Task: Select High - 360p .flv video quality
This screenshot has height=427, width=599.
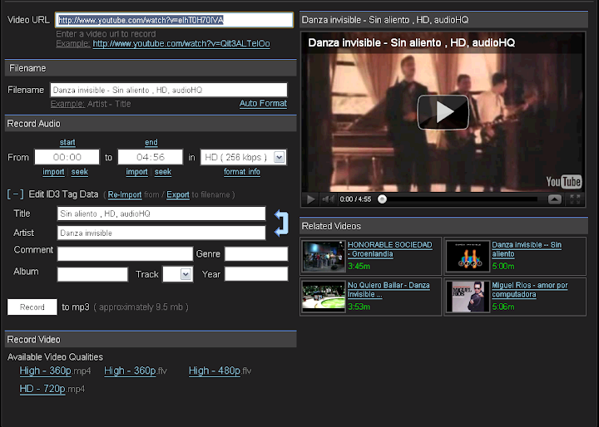Action: click(130, 371)
